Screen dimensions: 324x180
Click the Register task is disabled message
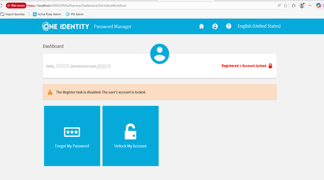click(x=101, y=92)
